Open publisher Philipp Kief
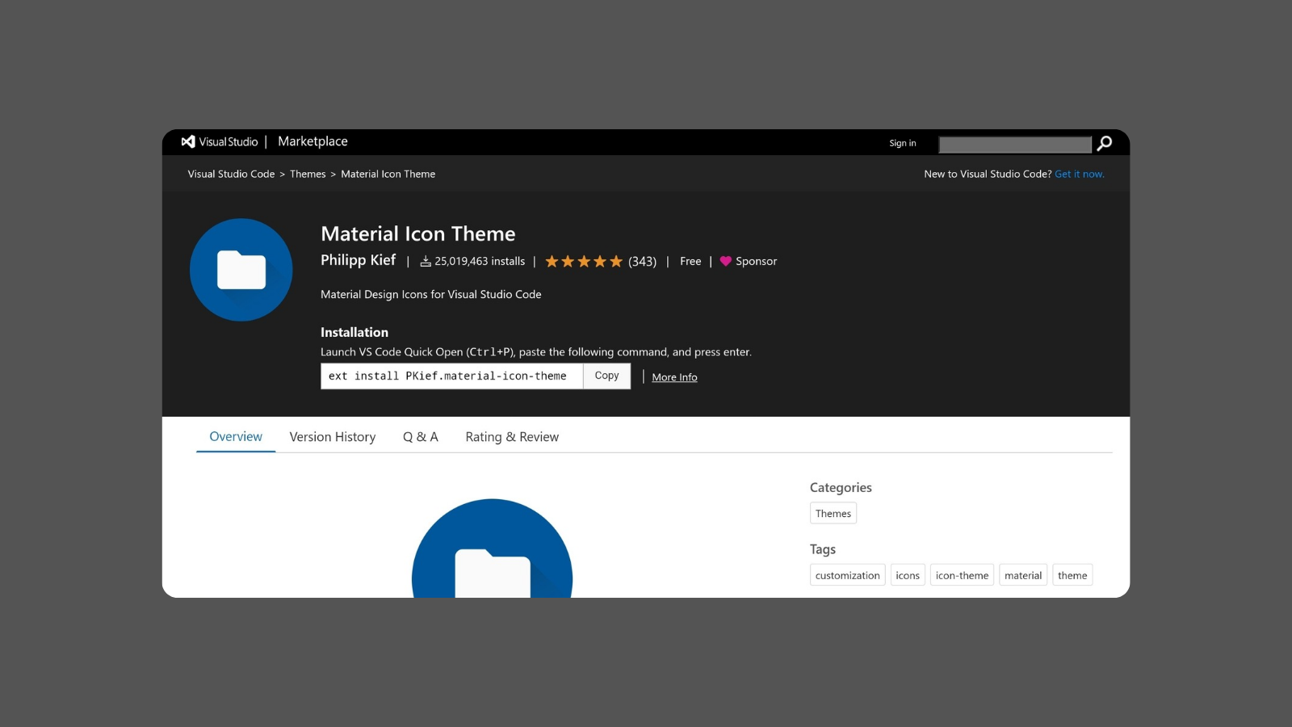The width and height of the screenshot is (1292, 727). 358,260
